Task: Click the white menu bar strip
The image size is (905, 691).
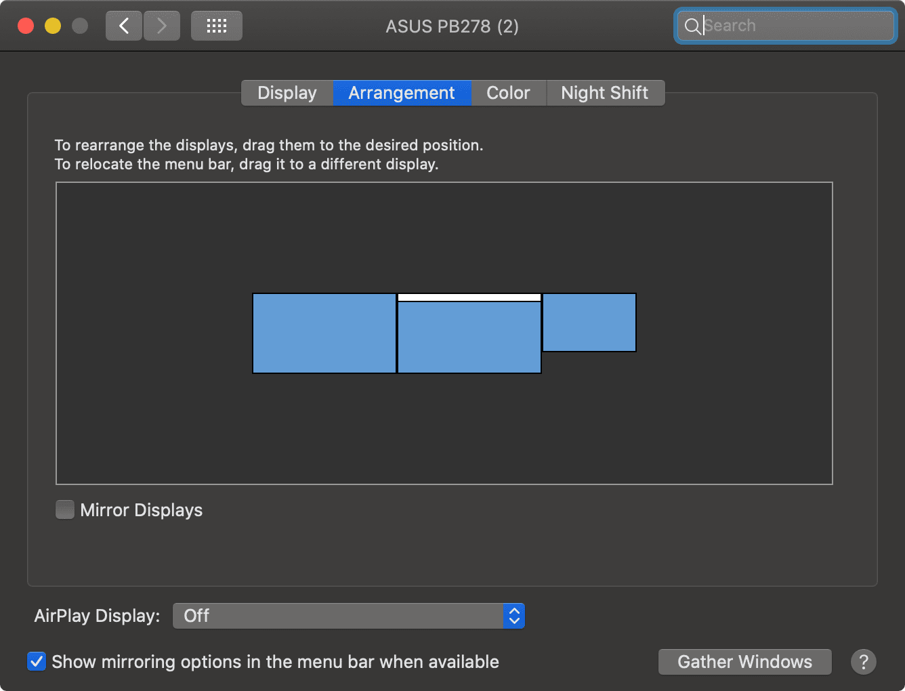Action: (x=469, y=297)
